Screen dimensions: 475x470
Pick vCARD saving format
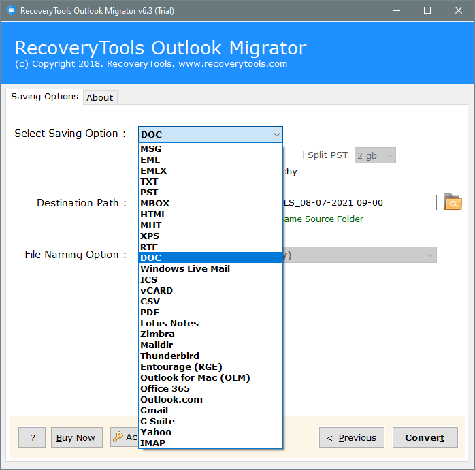pos(210,291)
